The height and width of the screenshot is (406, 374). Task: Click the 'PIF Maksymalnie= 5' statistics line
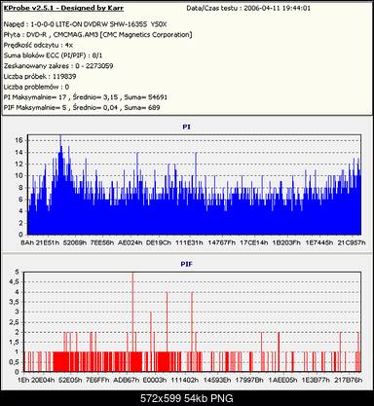tap(82, 107)
